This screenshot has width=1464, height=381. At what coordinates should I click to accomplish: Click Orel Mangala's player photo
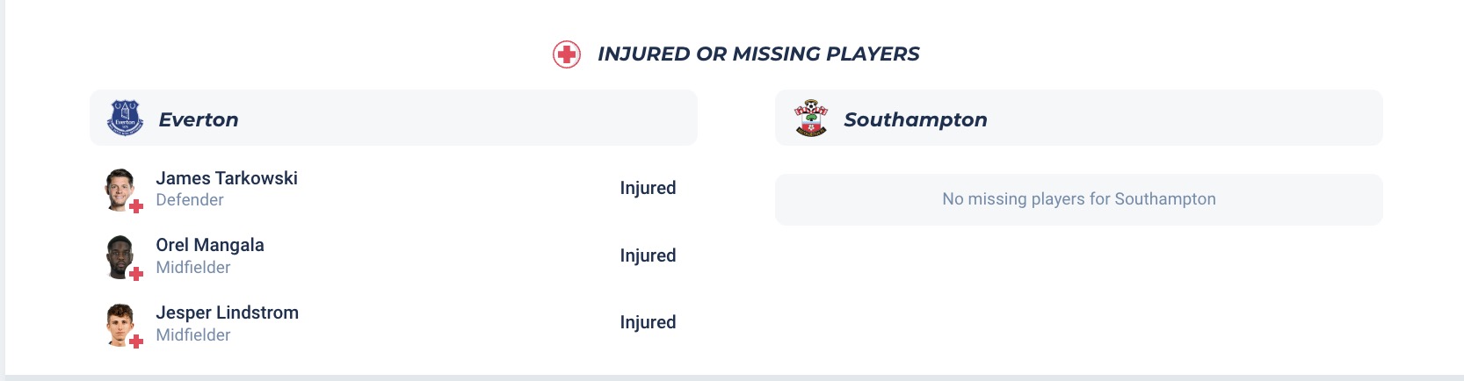[x=120, y=255]
